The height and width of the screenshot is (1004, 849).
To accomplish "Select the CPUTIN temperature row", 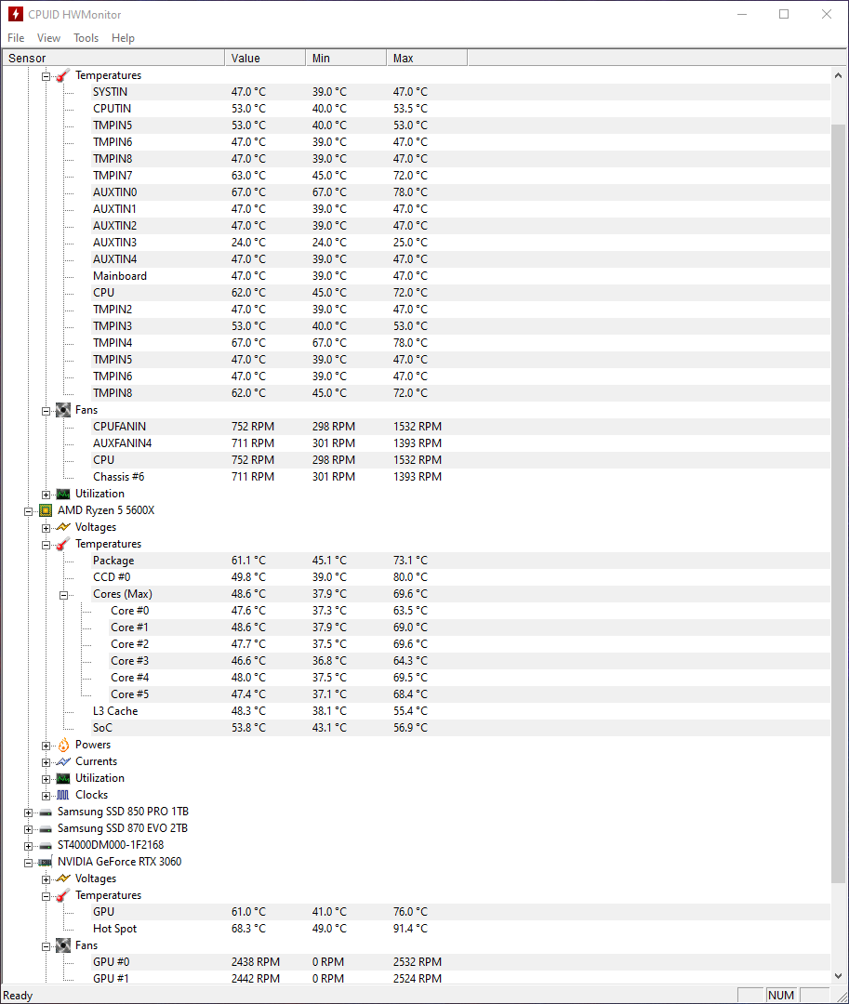I will (x=461, y=109).
